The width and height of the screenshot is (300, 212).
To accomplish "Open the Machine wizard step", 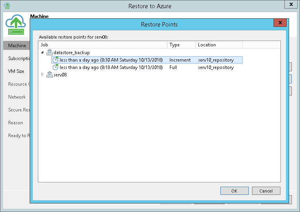I will click(x=17, y=46).
